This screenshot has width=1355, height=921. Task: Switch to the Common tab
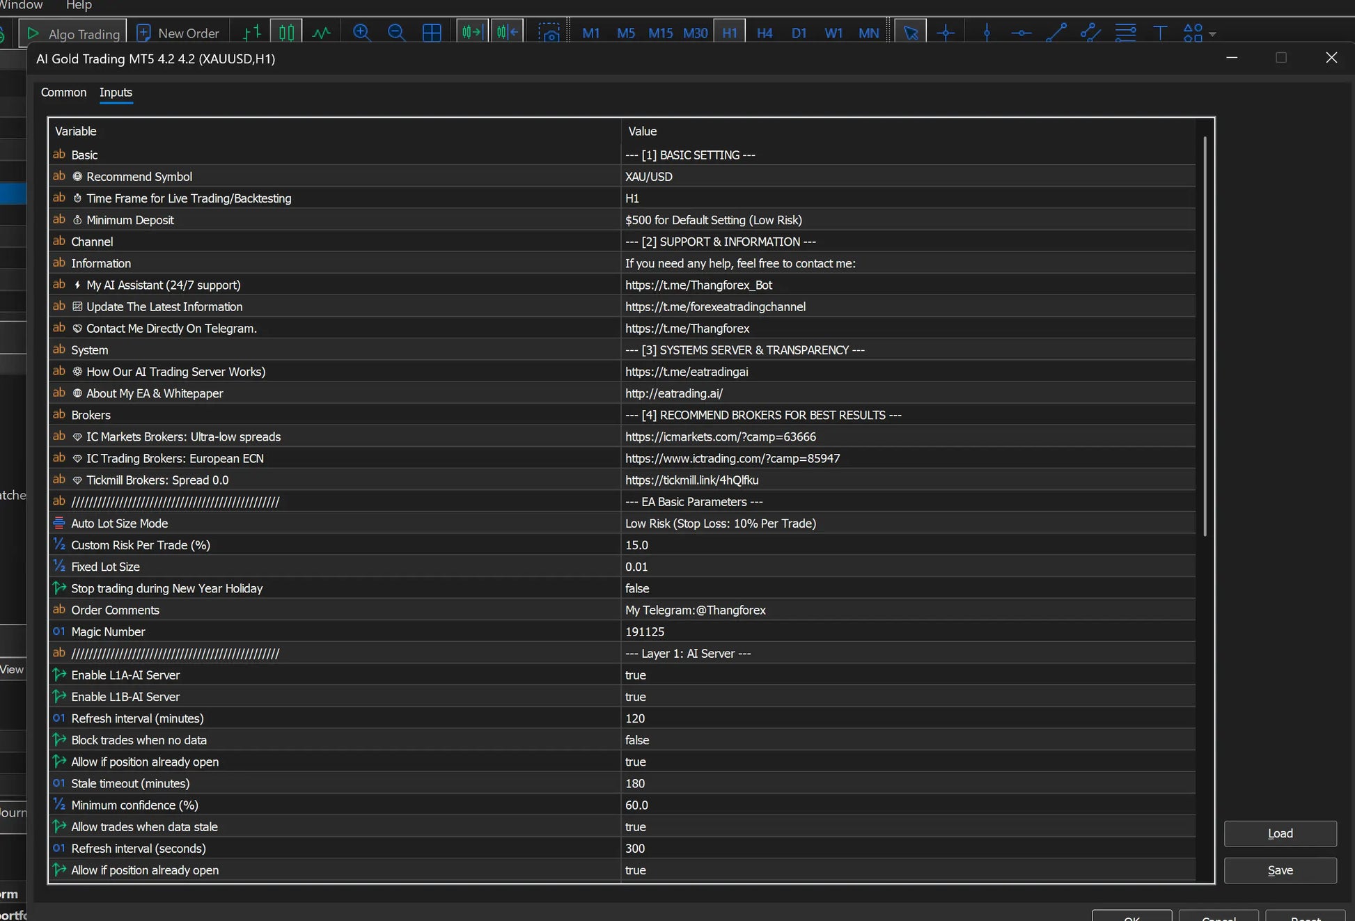coord(63,92)
